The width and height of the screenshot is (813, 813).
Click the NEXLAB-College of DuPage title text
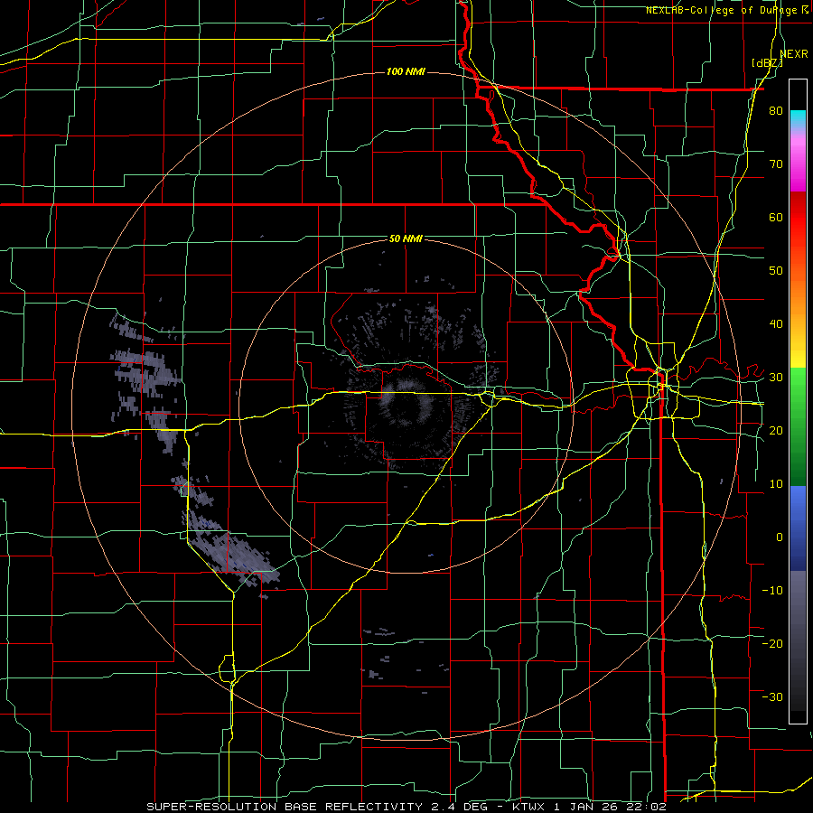pos(721,10)
